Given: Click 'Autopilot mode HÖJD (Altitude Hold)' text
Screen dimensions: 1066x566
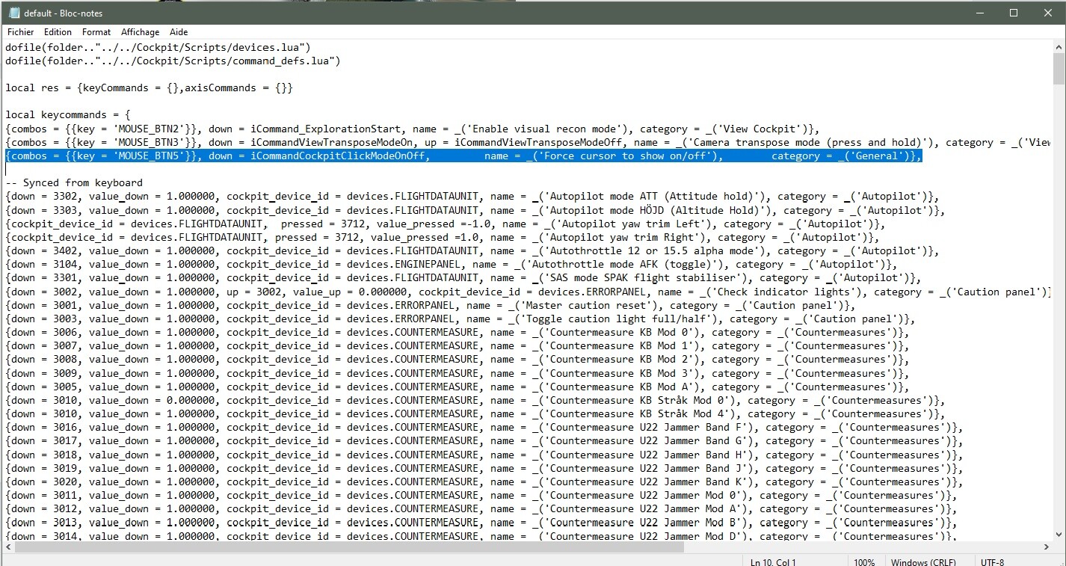Looking at the screenshot, I should coord(654,210).
